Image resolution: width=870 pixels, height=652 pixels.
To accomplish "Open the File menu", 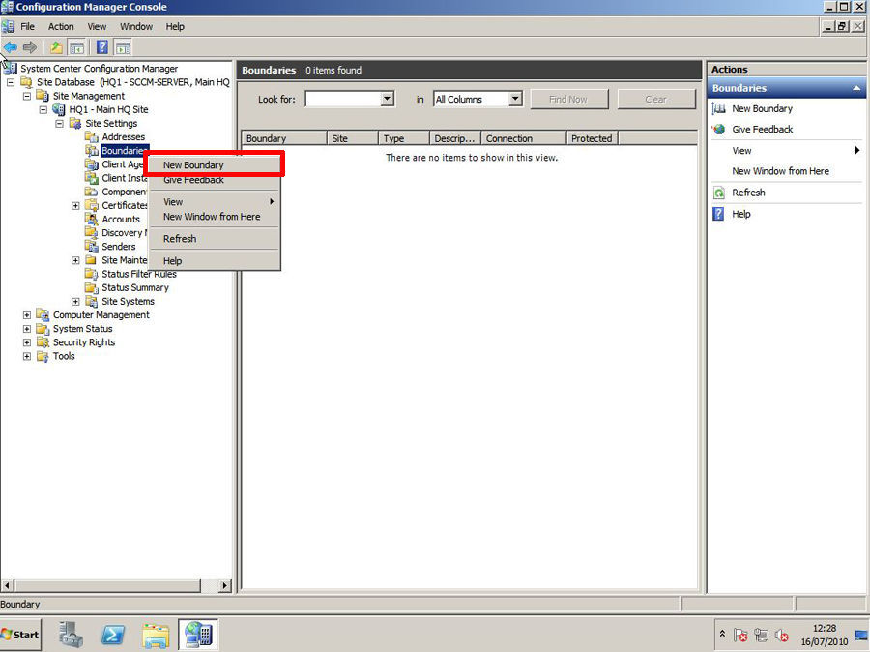I will click(27, 27).
